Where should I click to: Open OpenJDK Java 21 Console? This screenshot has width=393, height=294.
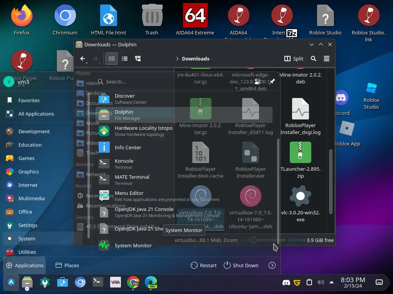(184, 212)
